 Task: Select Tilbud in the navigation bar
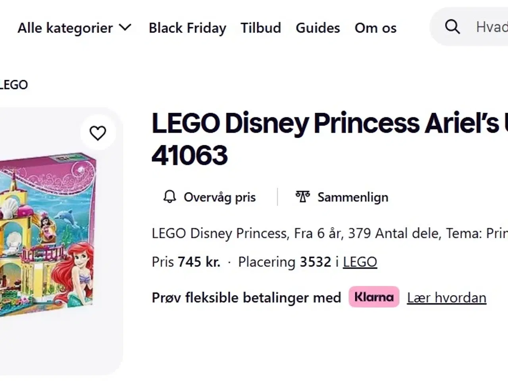pos(260,28)
